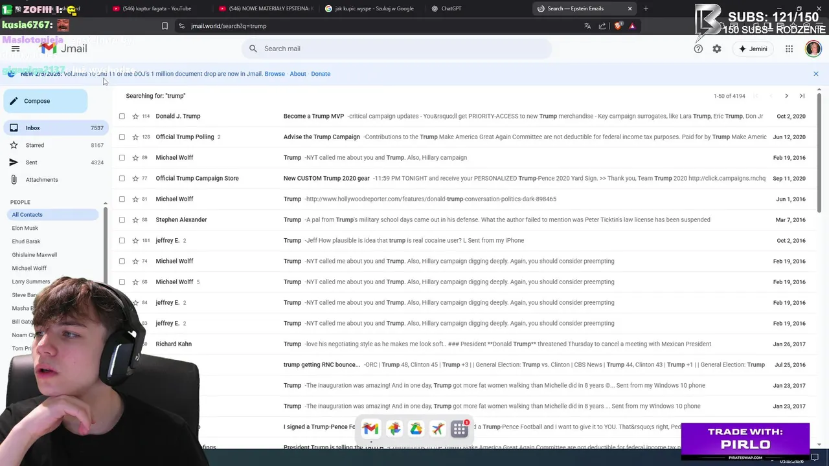Dismiss the DOJ announcement banner
Screen dimensions: 829x466
[816, 74]
